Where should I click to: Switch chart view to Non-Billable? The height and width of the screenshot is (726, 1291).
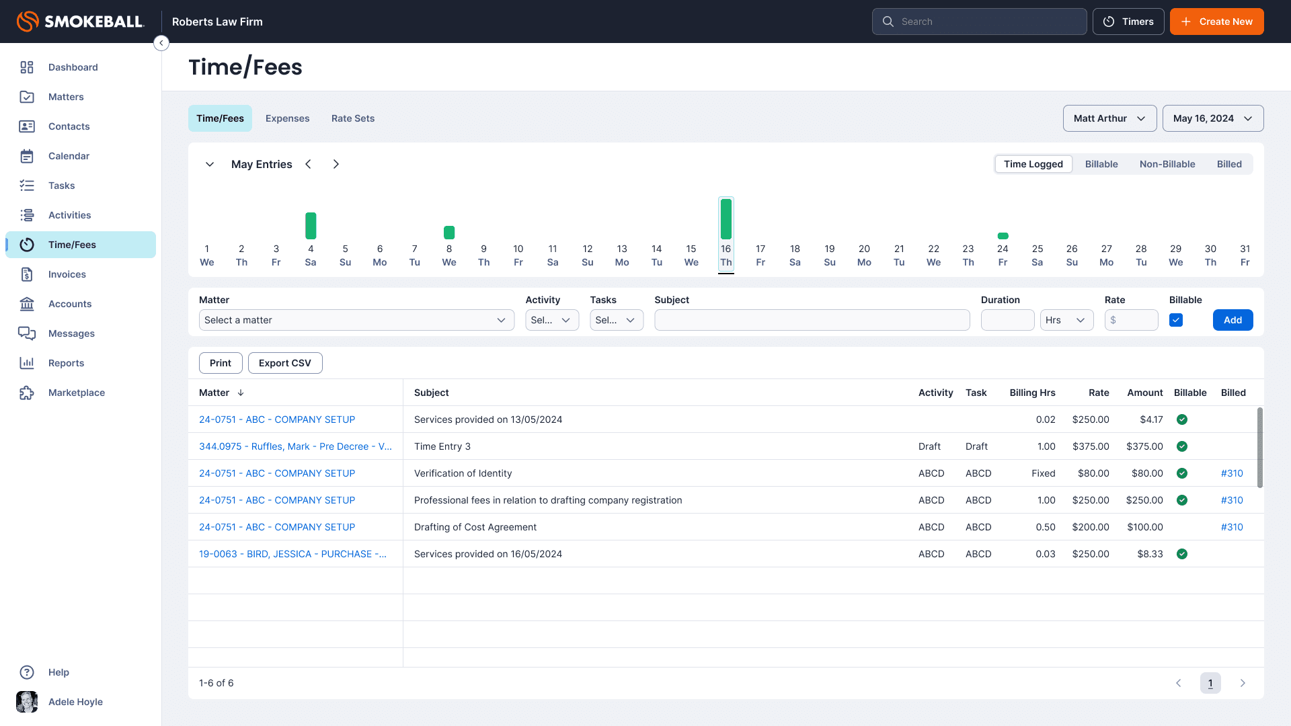click(1167, 164)
